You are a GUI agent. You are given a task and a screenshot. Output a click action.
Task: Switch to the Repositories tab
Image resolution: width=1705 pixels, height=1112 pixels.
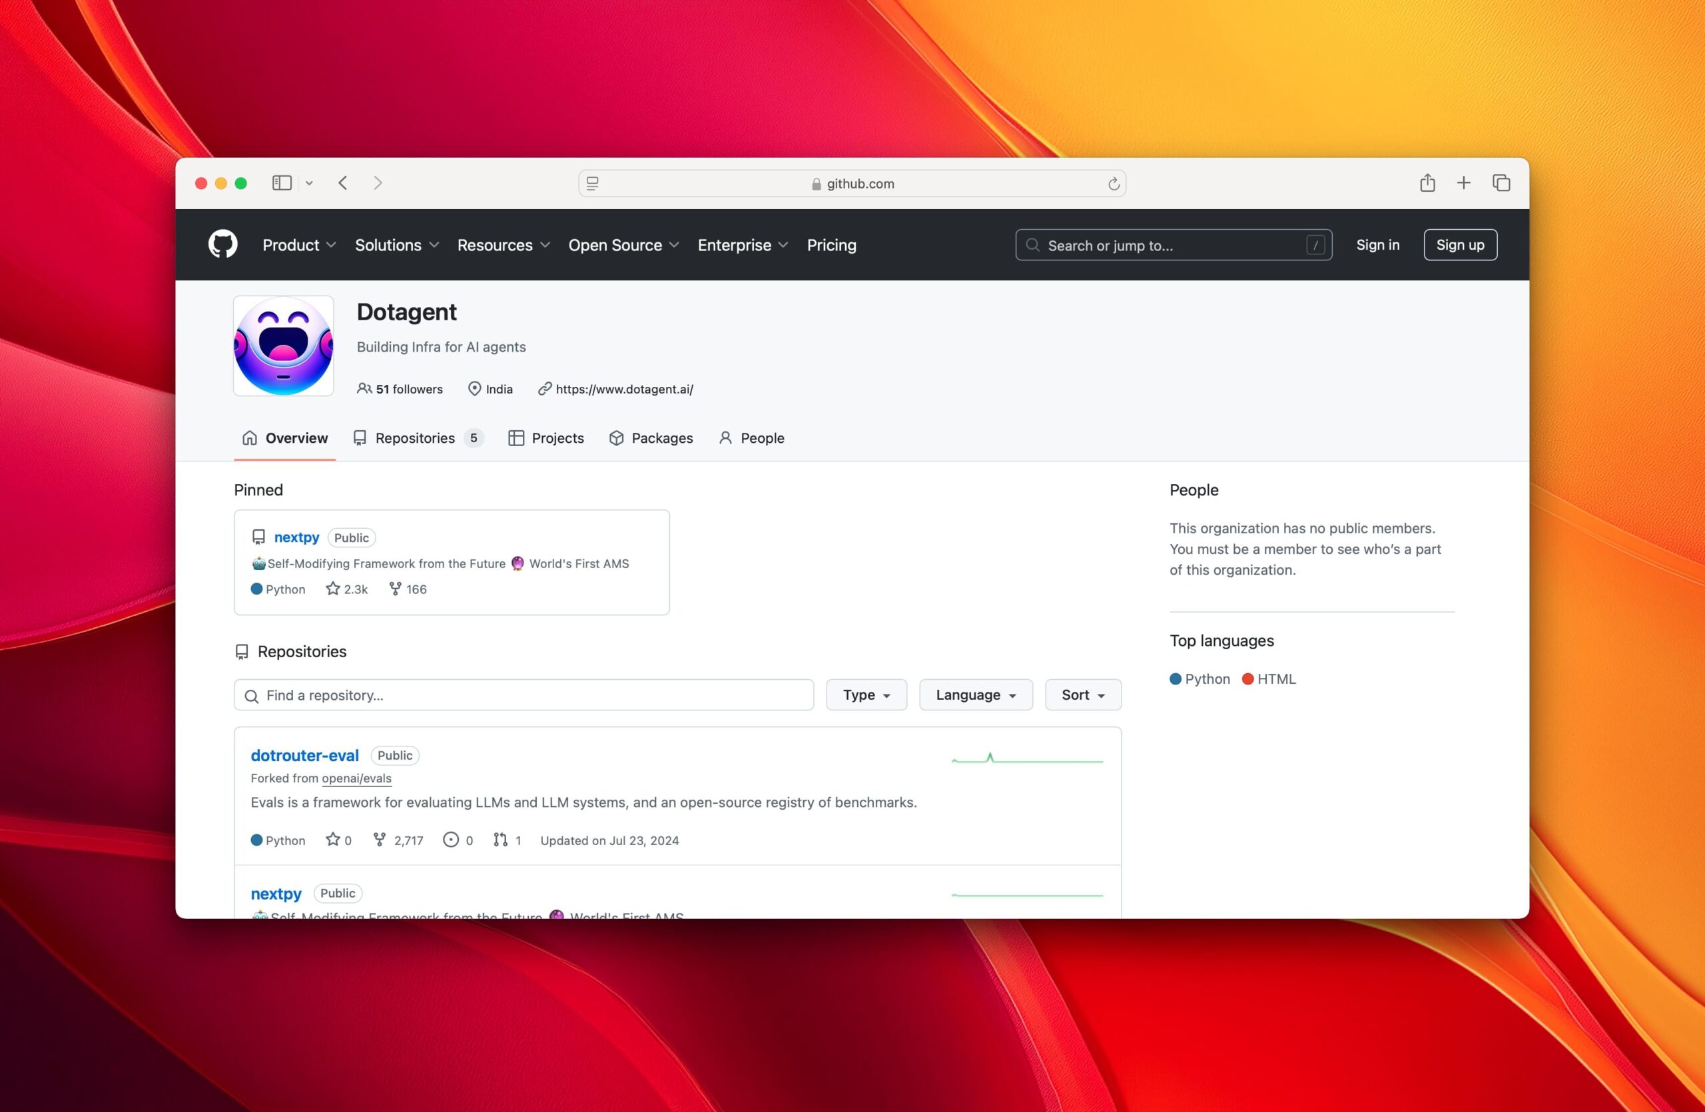click(x=416, y=438)
